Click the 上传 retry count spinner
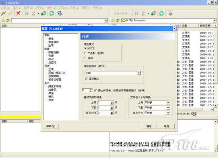This screenshot has height=158, width=218. point(112,103)
